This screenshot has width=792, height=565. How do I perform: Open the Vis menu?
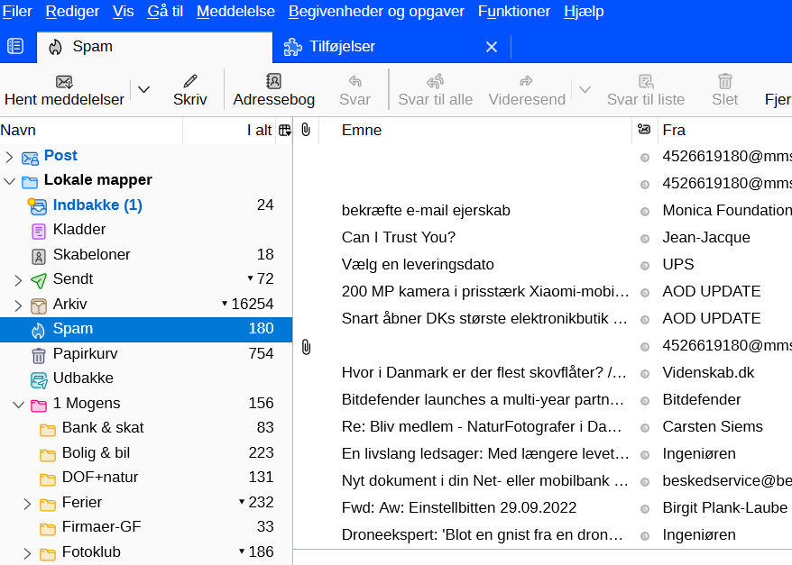pos(124,11)
